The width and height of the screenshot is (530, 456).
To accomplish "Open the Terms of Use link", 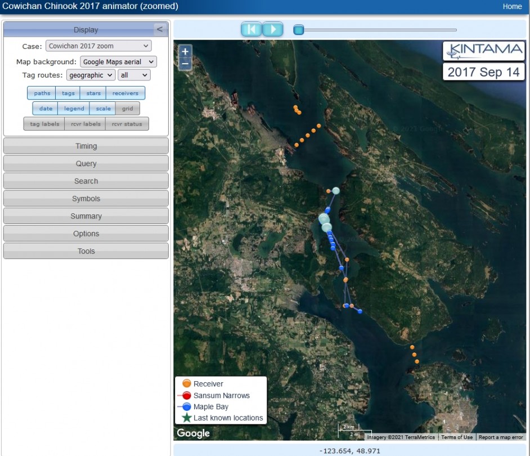I will coord(456,437).
